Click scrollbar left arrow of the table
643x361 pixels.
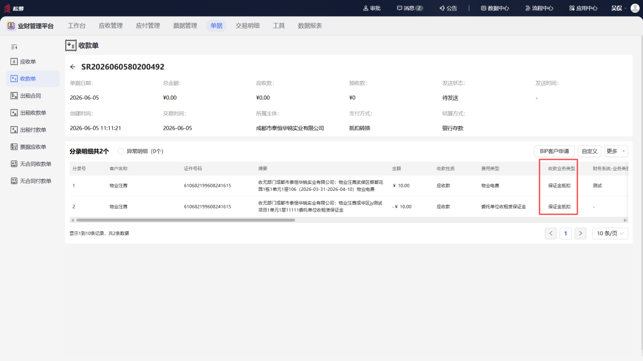click(x=72, y=220)
